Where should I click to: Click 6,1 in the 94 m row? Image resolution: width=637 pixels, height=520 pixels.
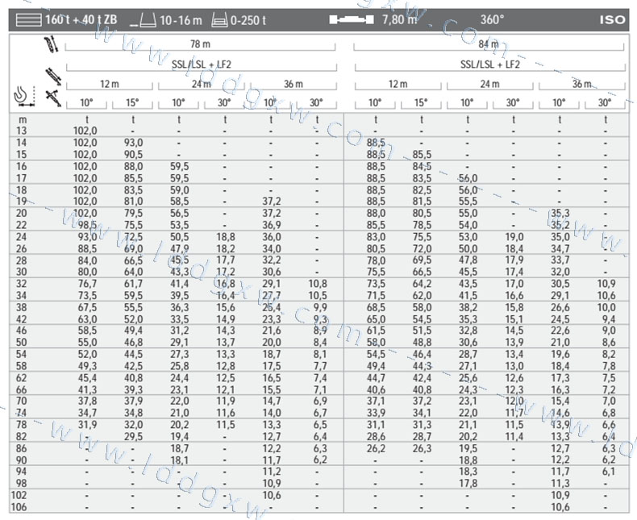pos(609,472)
